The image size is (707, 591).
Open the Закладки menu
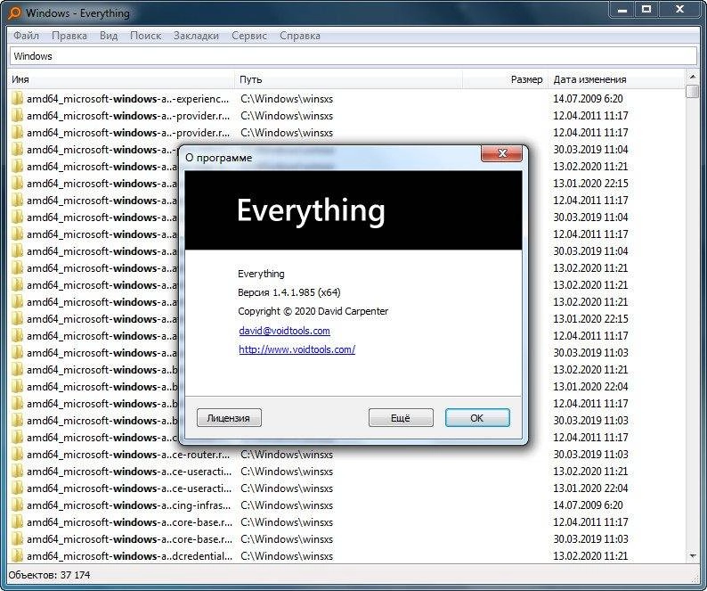pyautogui.click(x=196, y=36)
